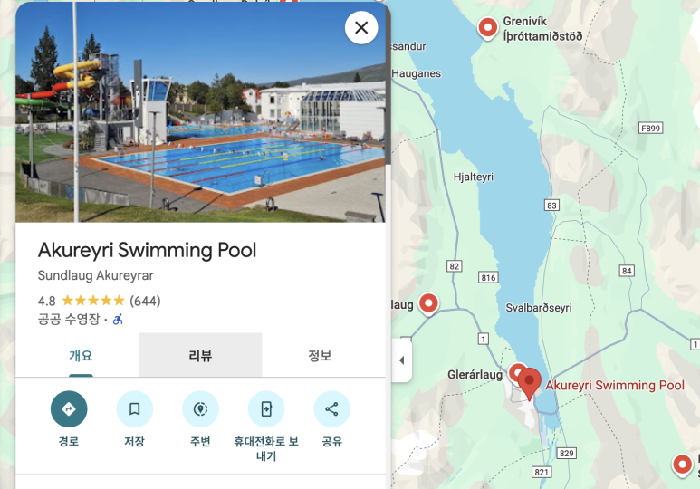Share place using 공유 icon
The width and height of the screenshot is (700, 489).
point(331,408)
